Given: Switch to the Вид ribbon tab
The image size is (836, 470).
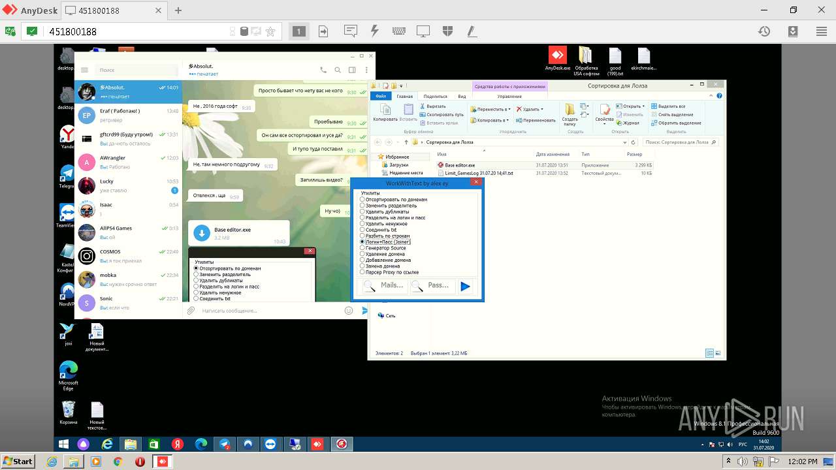Looking at the screenshot, I should click(x=462, y=96).
